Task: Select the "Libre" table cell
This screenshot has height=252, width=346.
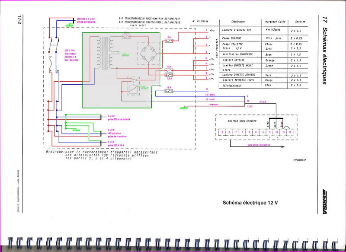Action: coord(227,70)
